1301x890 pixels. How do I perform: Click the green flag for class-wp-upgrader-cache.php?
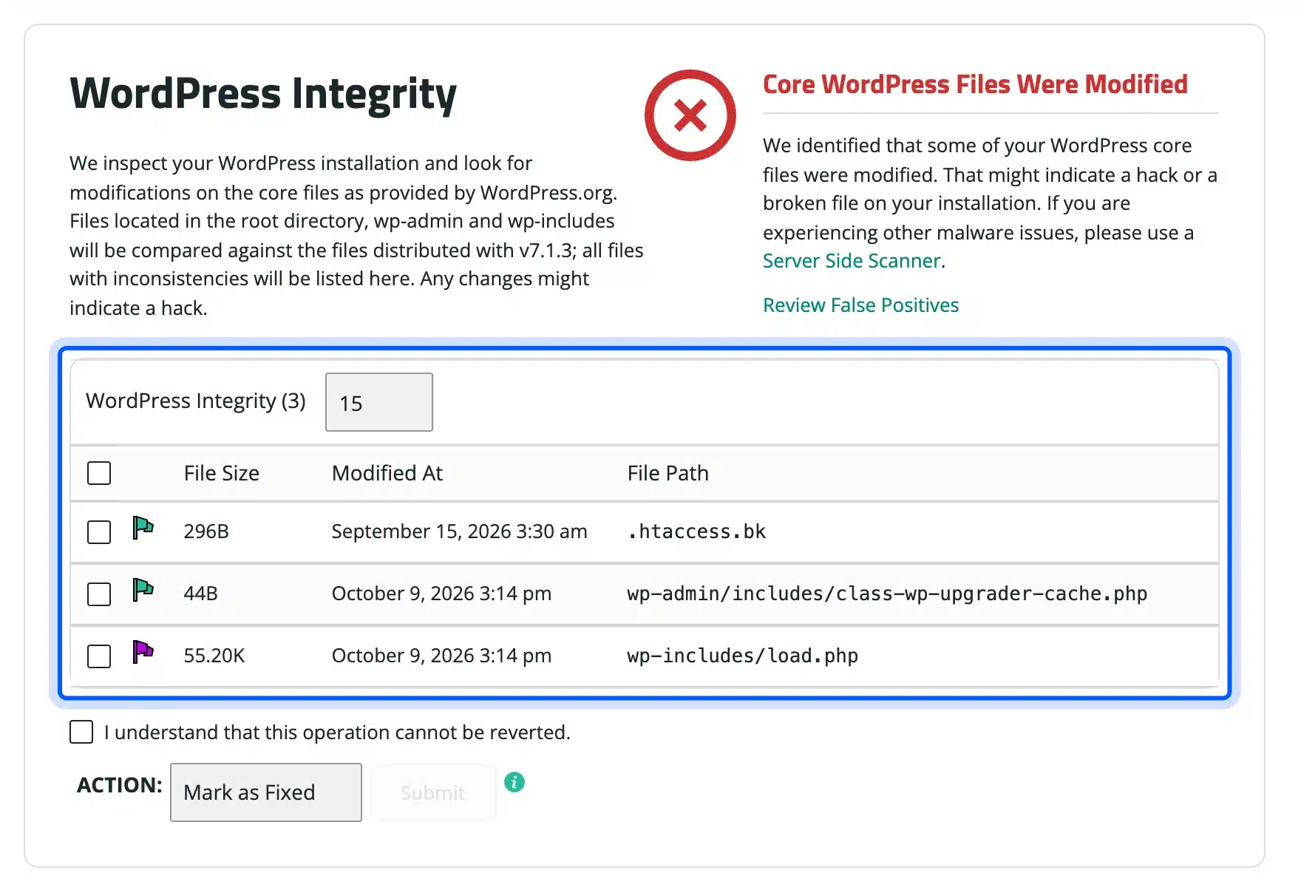[143, 590]
